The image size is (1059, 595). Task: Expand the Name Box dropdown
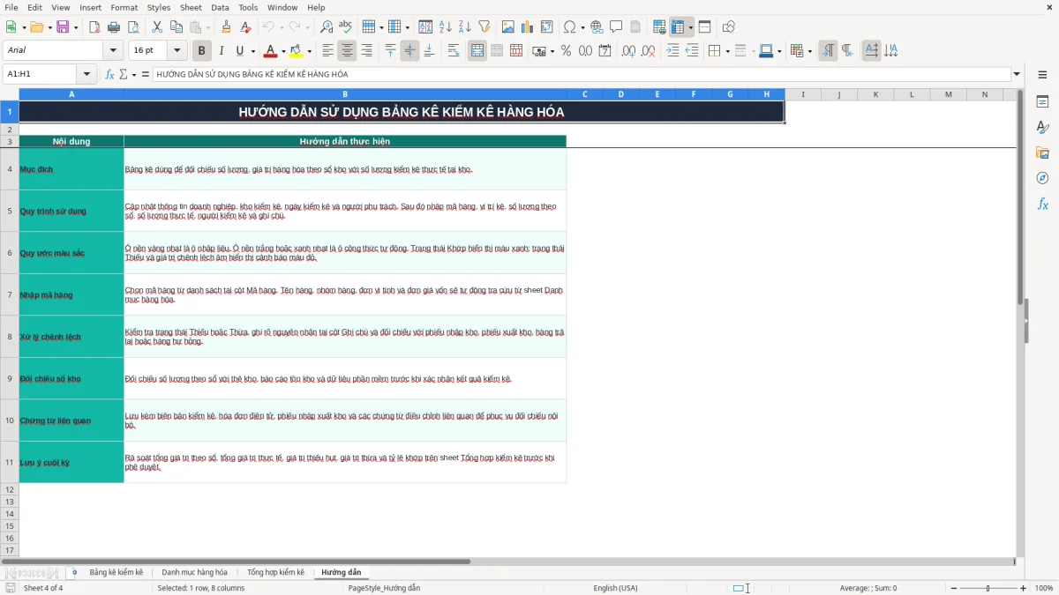86,74
